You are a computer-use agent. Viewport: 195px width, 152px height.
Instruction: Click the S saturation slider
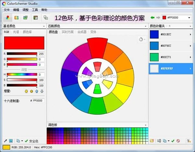pos(22,80)
